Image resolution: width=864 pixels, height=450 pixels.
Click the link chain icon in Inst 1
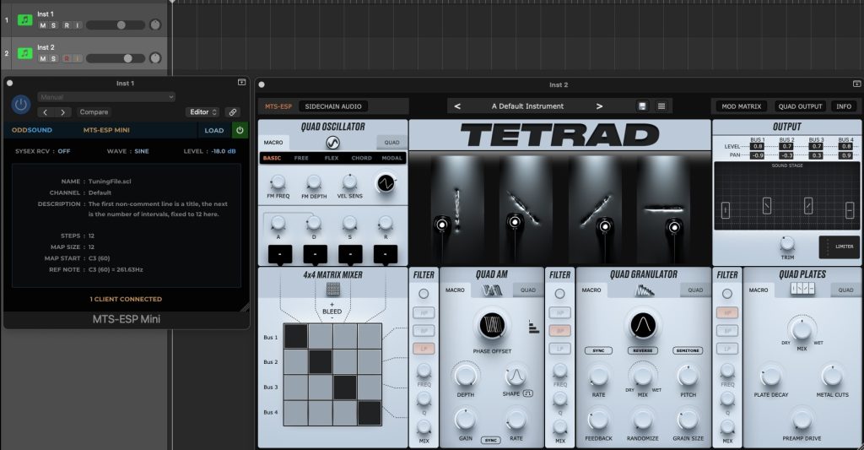click(232, 112)
